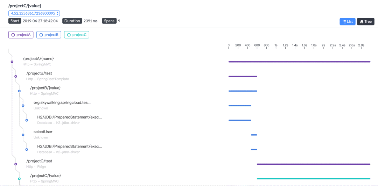Open the trace ID dropdown

point(34,13)
